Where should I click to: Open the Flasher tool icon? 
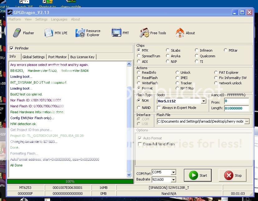pyautogui.click(x=17, y=33)
